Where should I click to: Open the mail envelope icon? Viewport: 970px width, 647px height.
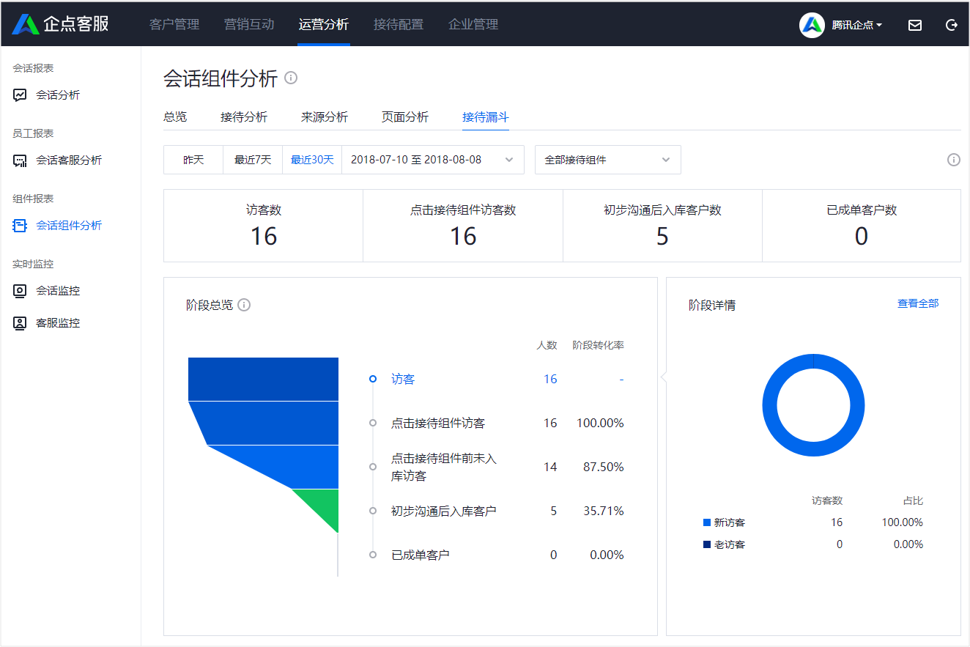(x=915, y=25)
